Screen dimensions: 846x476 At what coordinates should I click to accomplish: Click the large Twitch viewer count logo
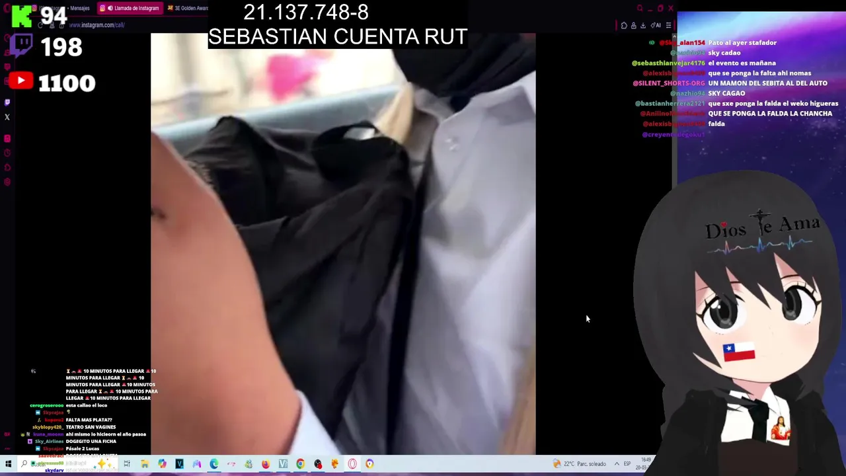click(20, 46)
